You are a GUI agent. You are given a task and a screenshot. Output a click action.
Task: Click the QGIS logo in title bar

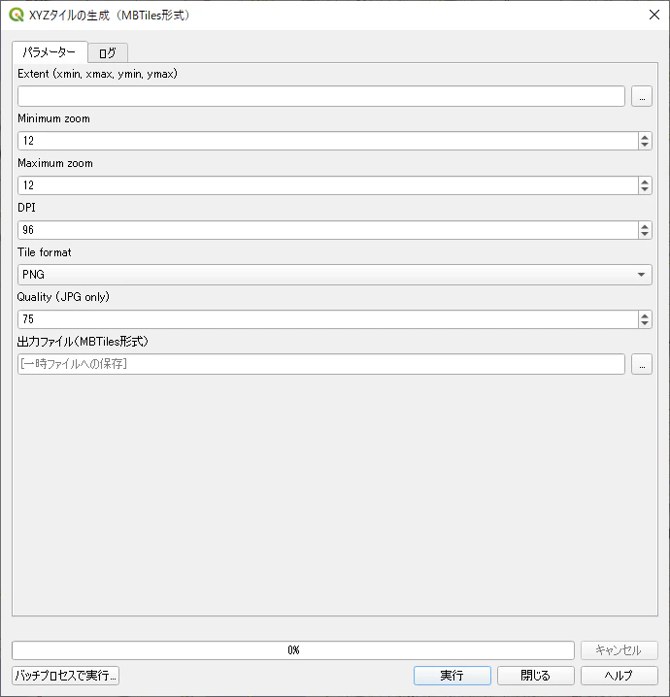tap(17, 15)
